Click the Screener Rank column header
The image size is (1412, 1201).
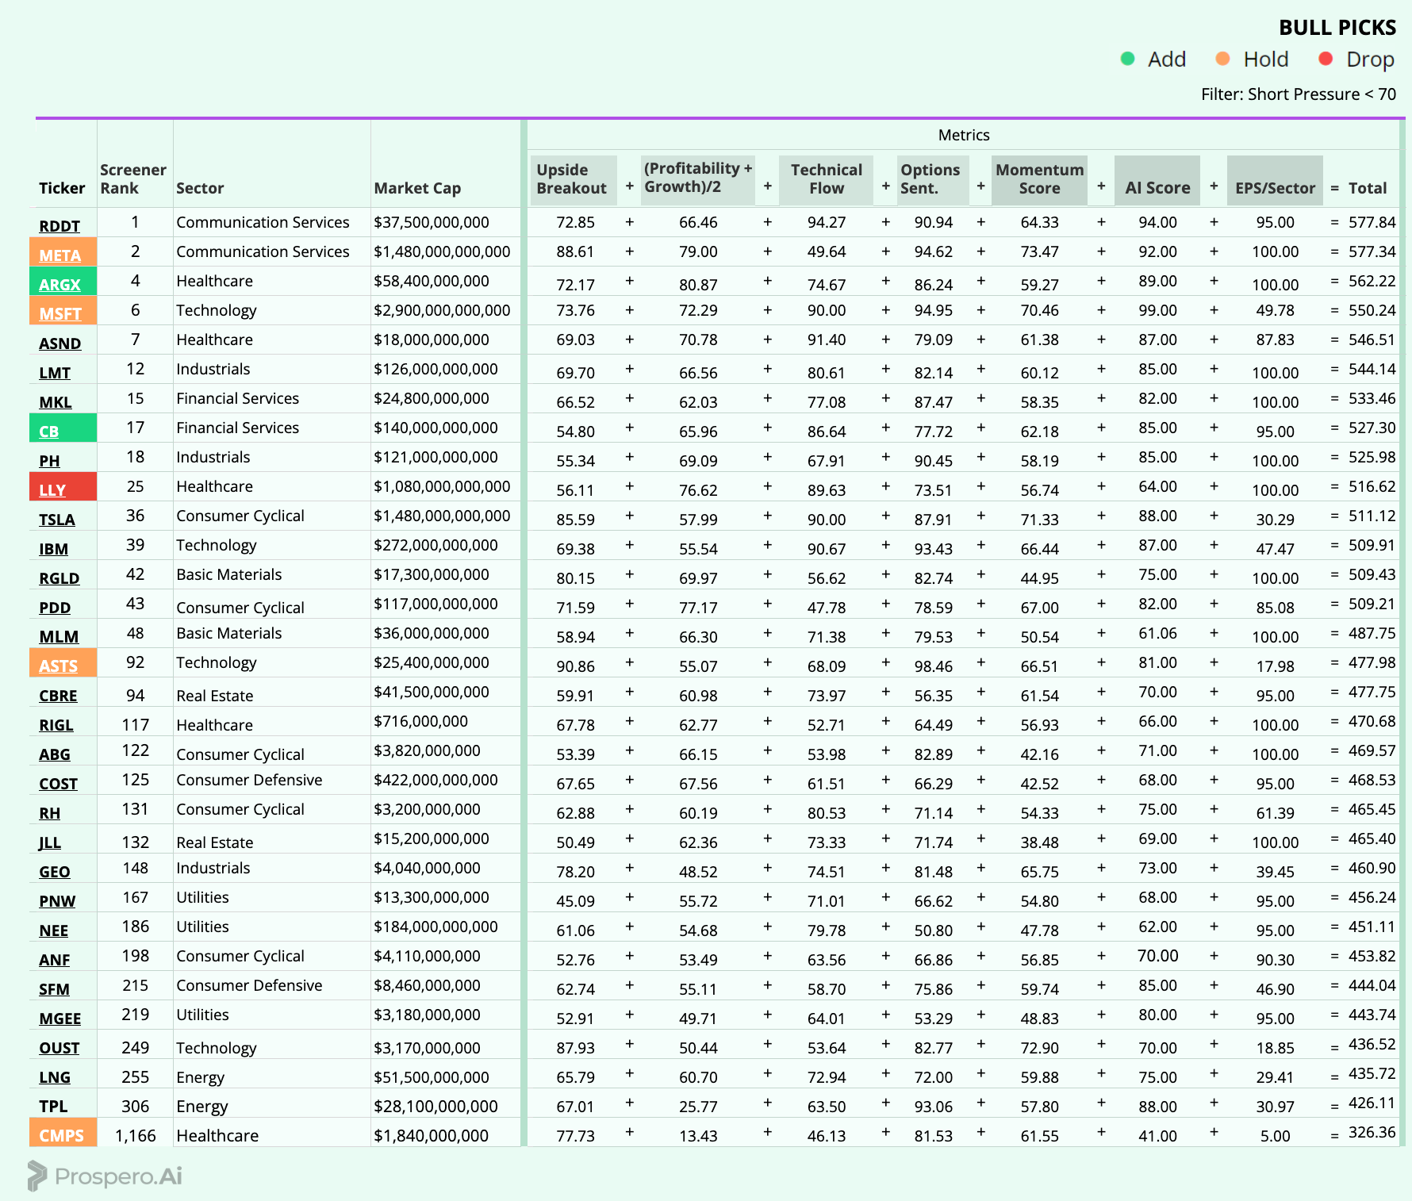click(133, 179)
